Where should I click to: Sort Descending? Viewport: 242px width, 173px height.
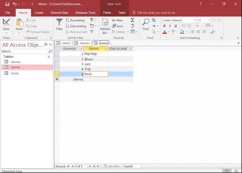click(x=76, y=26)
